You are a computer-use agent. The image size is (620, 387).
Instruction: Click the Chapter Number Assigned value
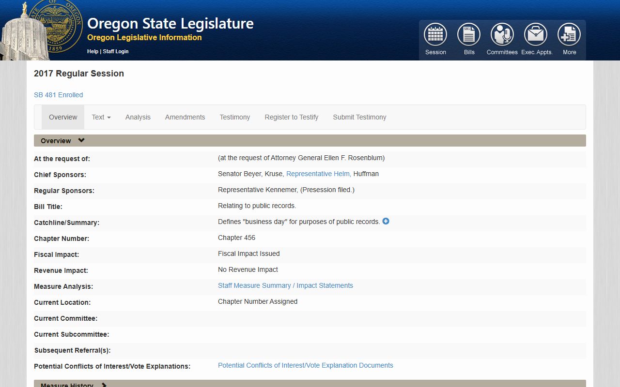(x=258, y=301)
